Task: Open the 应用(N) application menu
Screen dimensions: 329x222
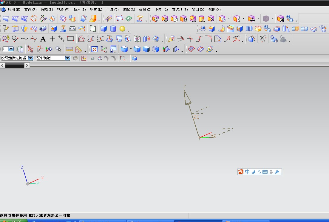Action: click(14, 10)
